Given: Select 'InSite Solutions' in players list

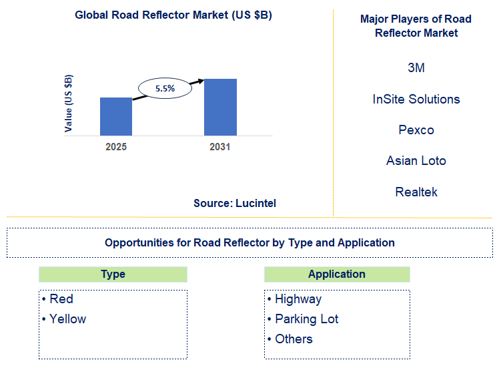Looking at the screenshot, I should click(416, 99).
